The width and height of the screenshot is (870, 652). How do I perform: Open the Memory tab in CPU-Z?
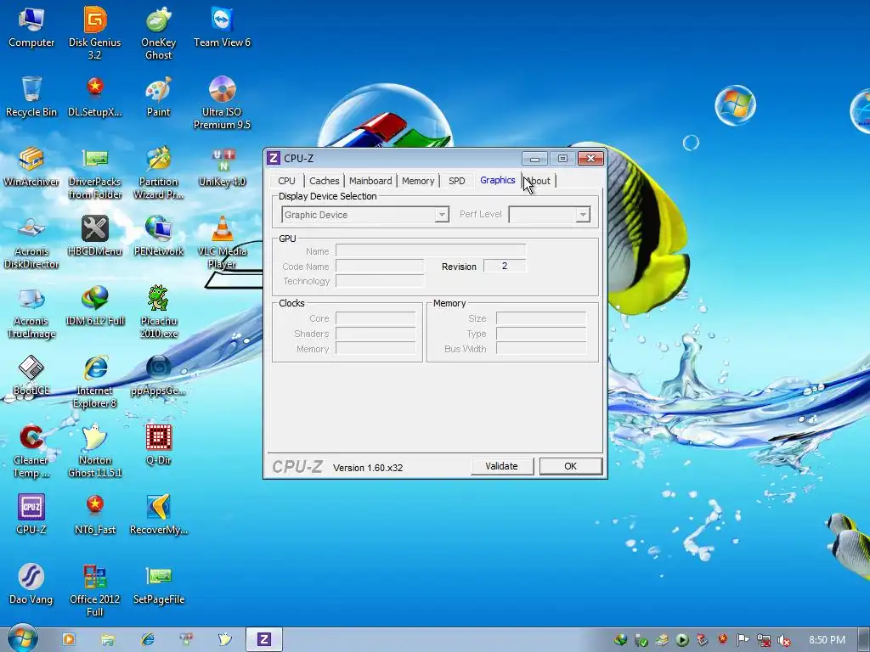(x=418, y=181)
